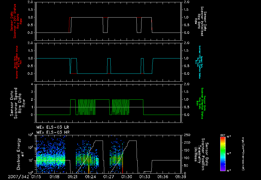The image size is (261, 180).
Task: Click the DEF color bar gradient
Action: click(x=223, y=154)
